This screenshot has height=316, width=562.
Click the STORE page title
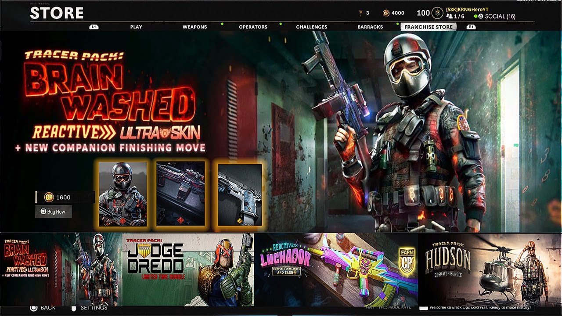pyautogui.click(x=57, y=13)
